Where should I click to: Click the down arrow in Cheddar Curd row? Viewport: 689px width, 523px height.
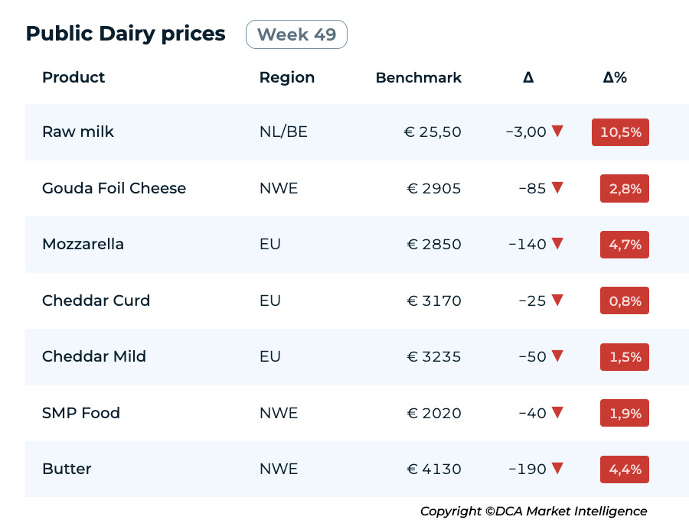[x=557, y=300]
